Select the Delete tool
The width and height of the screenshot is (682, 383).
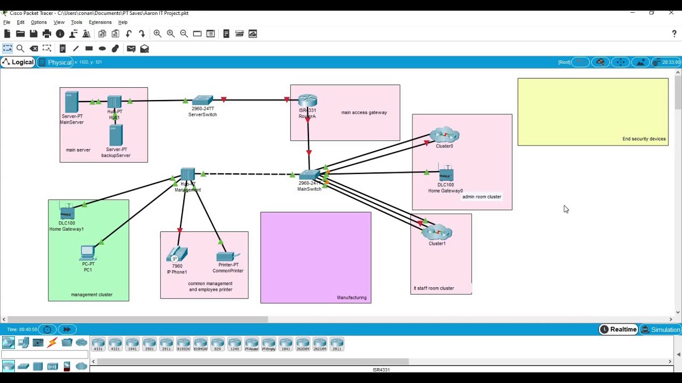(x=34, y=48)
